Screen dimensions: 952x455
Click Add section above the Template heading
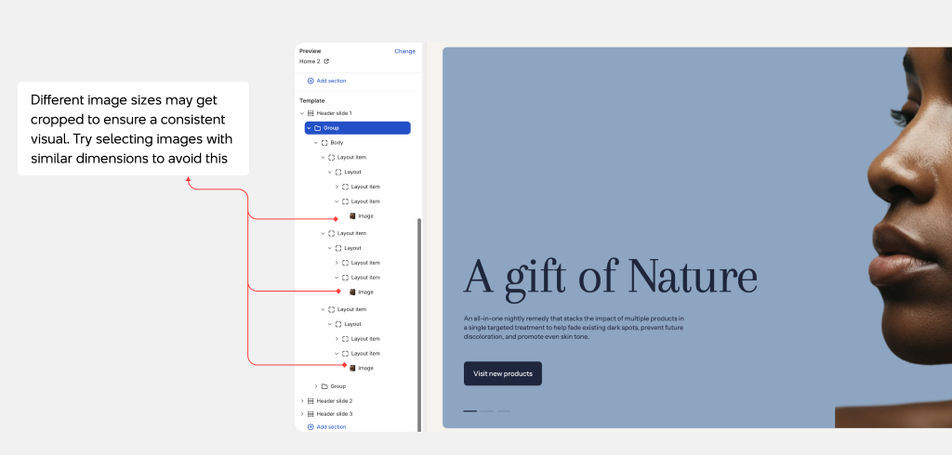click(x=326, y=81)
